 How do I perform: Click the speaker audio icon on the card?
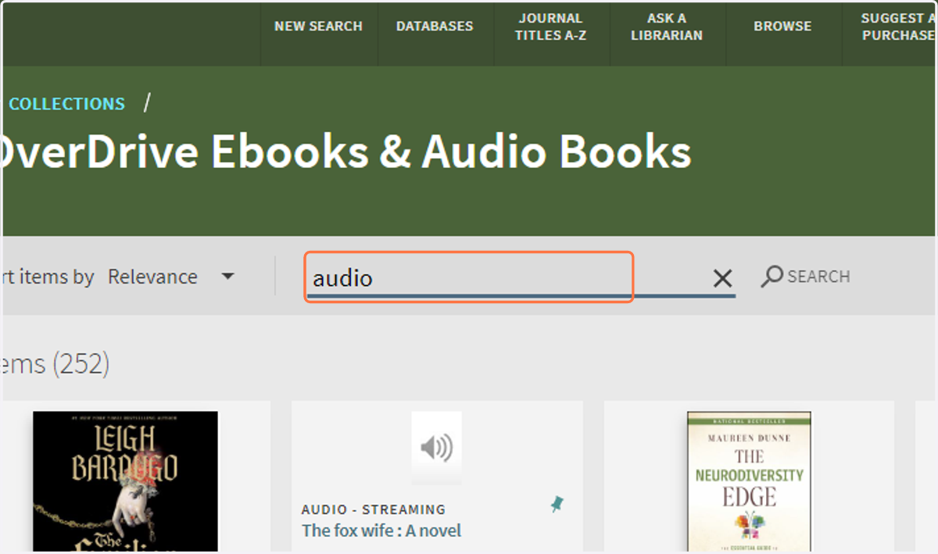[x=436, y=448]
